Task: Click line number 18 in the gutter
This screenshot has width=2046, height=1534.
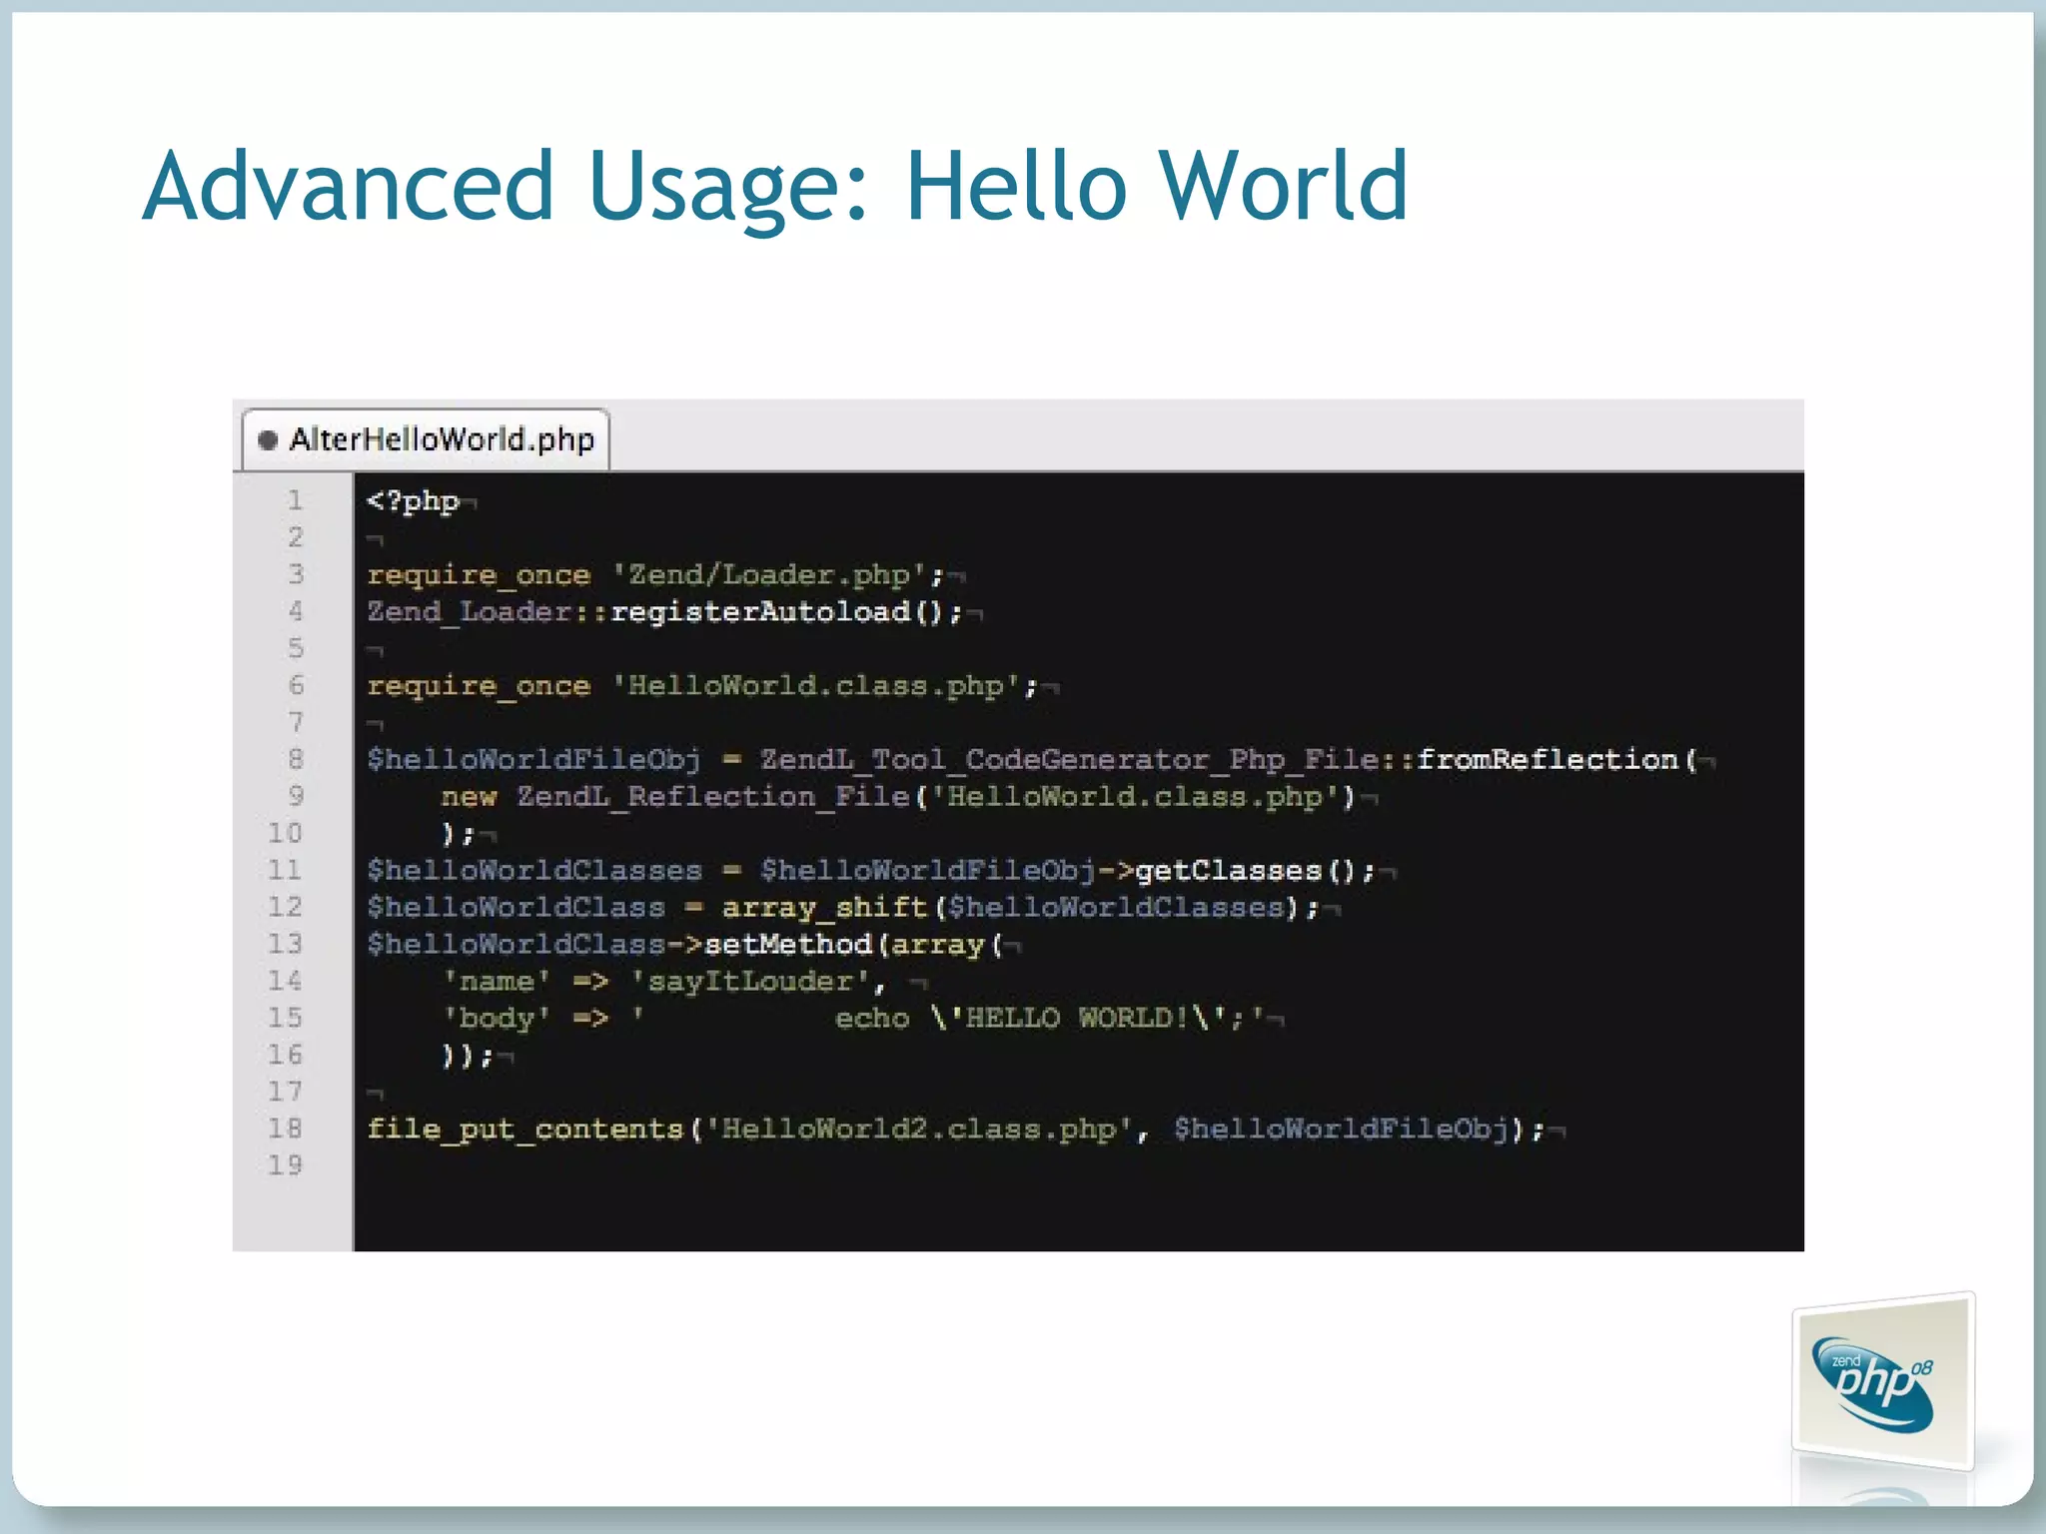Action: [x=285, y=1129]
